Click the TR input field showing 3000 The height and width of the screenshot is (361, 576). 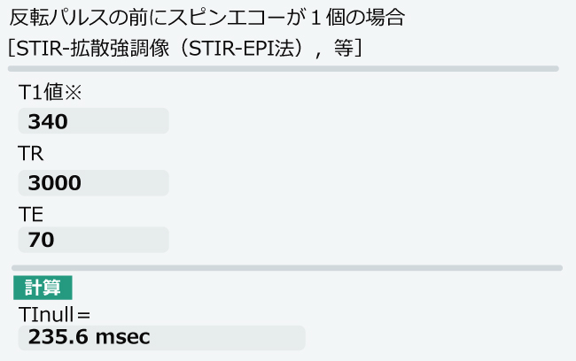[93, 182]
